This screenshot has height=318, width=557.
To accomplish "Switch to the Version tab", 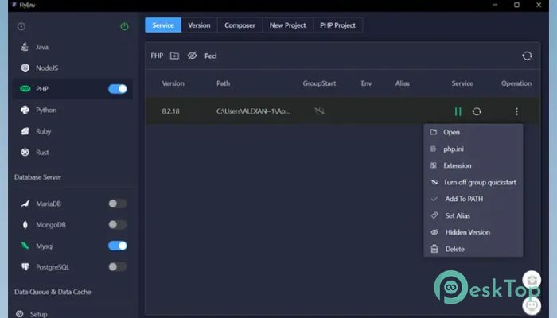I will pyautogui.click(x=199, y=25).
